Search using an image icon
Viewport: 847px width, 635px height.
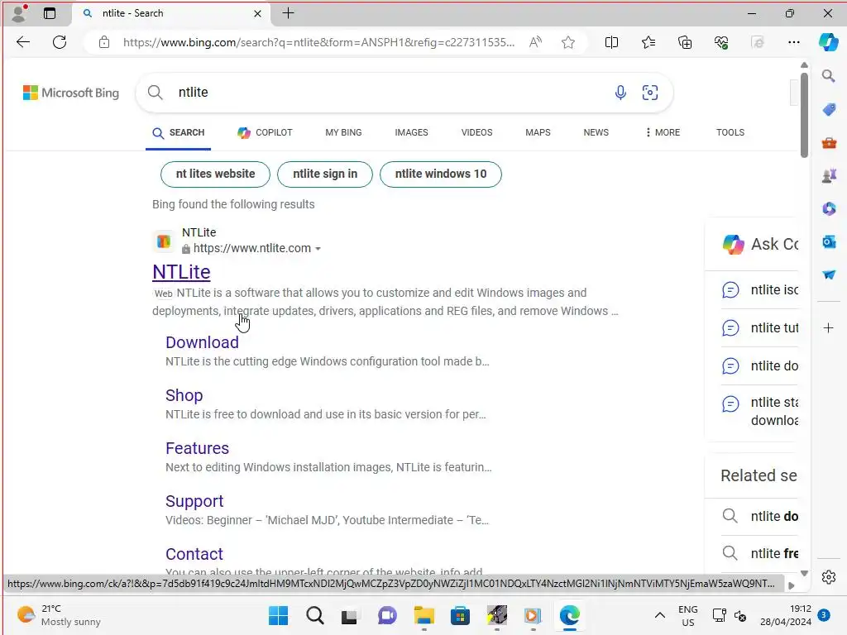(650, 93)
